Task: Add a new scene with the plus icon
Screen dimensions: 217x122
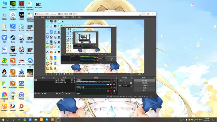Action: click(x=36, y=94)
